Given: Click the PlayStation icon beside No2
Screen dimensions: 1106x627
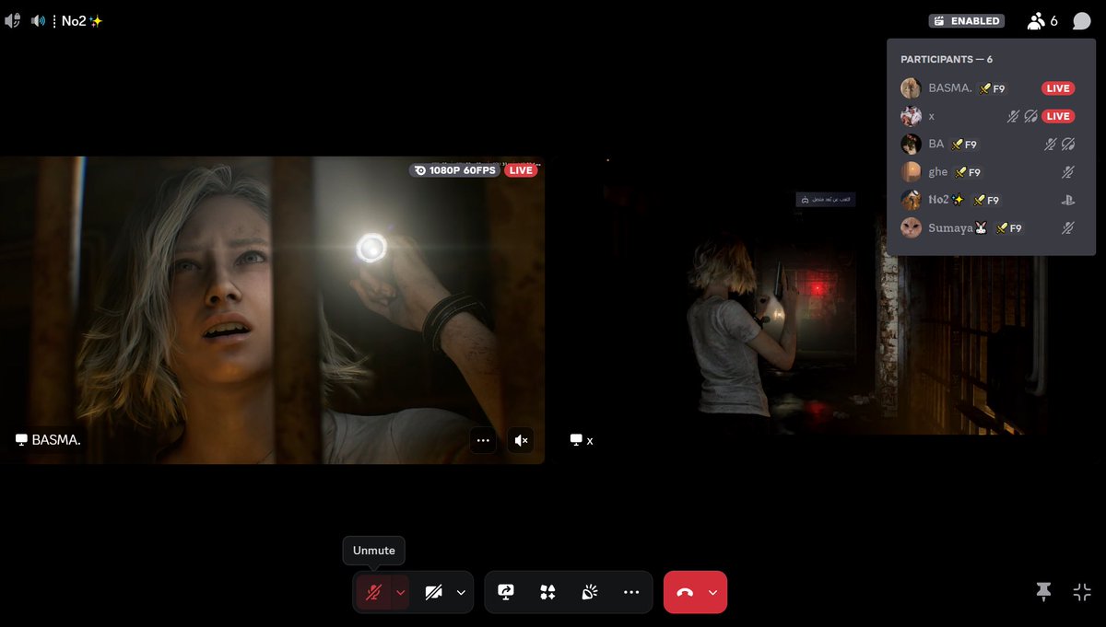Looking at the screenshot, I should click(x=1068, y=199).
